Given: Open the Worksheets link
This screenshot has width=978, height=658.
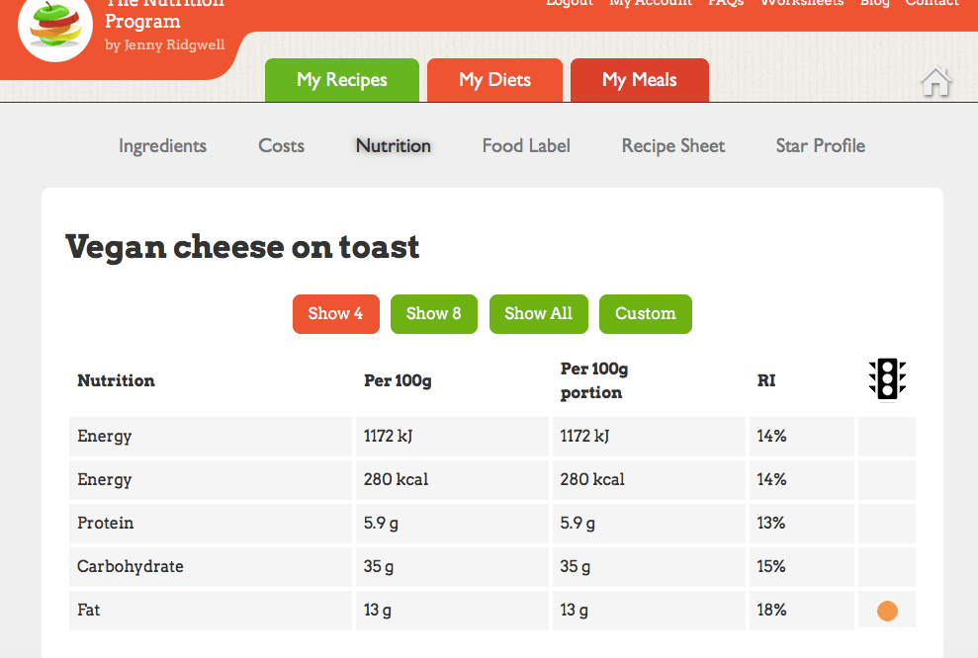Looking at the screenshot, I should [x=802, y=3].
